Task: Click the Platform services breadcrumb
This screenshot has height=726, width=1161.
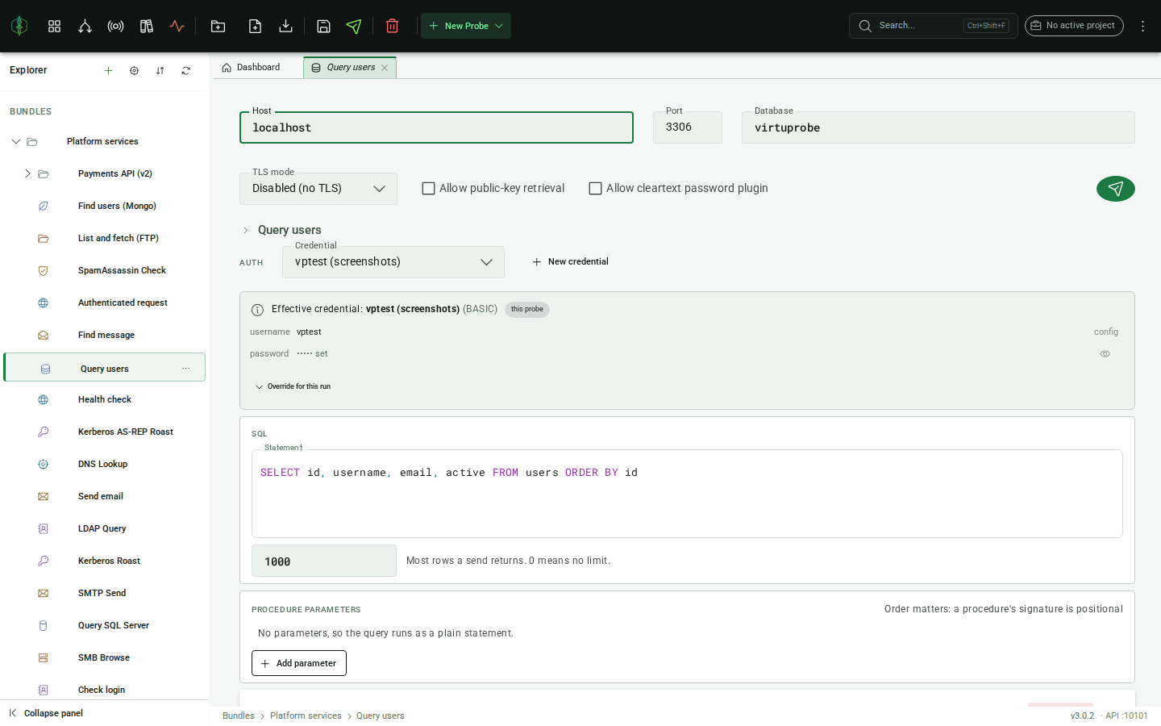Action: (306, 716)
